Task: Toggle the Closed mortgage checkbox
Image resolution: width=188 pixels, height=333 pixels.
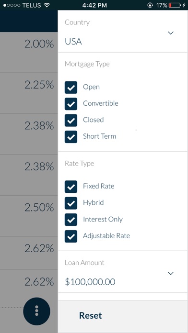Action: click(71, 120)
